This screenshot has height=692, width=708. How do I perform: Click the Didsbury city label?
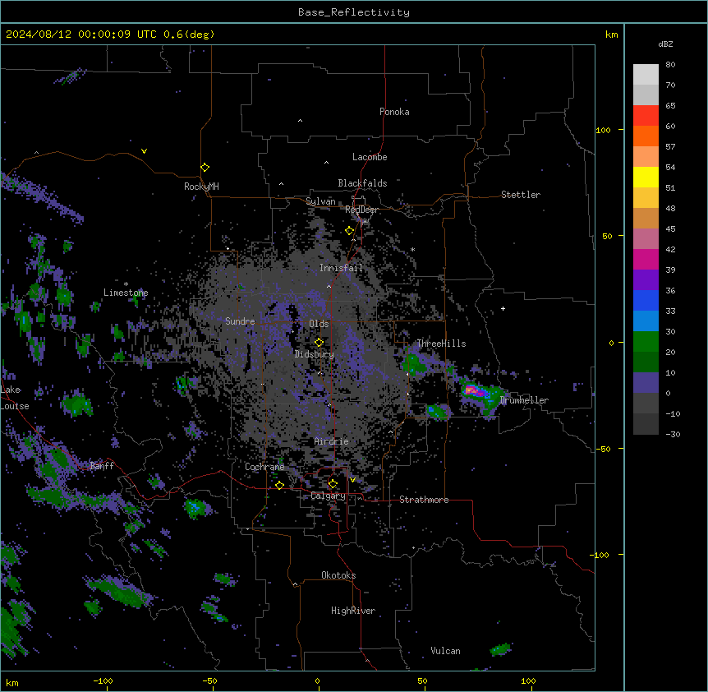315,354
